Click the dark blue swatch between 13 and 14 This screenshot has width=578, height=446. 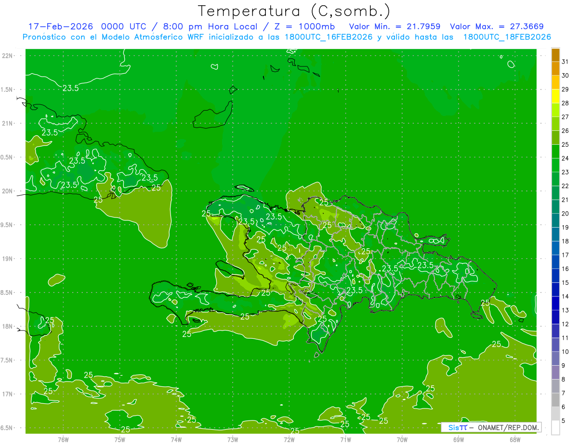click(555, 303)
